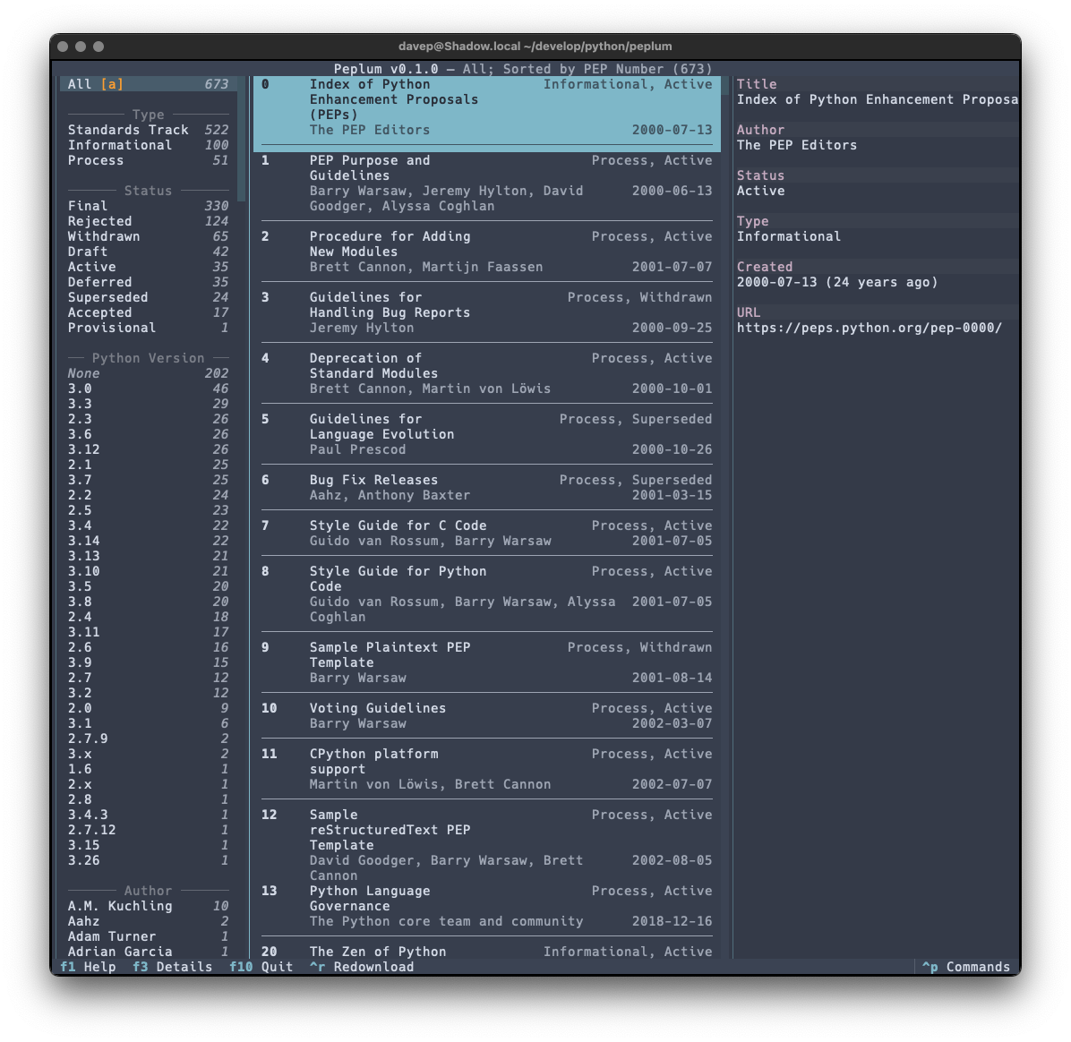Filter by Draft status
Image resolution: width=1071 pixels, height=1042 pixels.
point(148,252)
